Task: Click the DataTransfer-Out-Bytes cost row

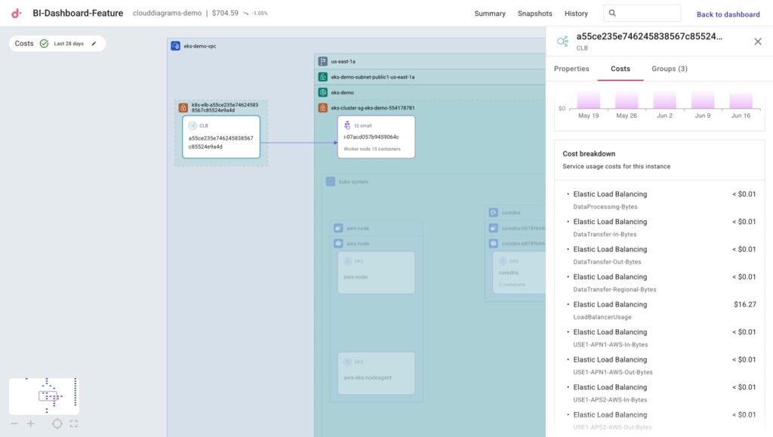Action: click(660, 255)
